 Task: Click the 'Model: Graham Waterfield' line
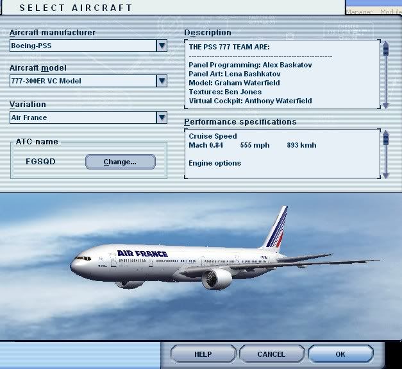click(234, 83)
